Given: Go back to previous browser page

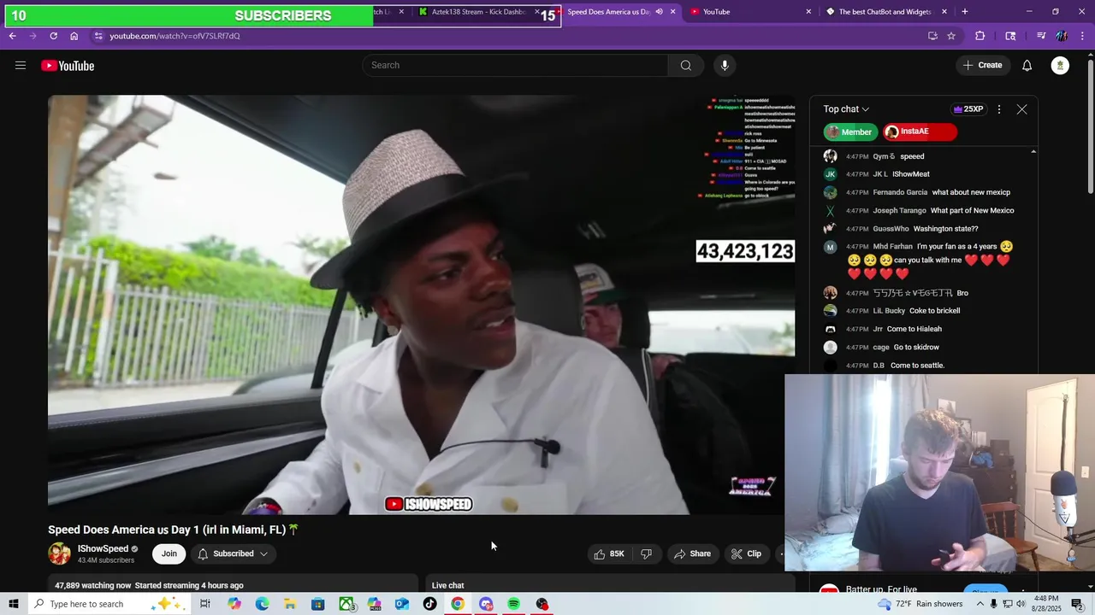Looking at the screenshot, I should point(12,36).
